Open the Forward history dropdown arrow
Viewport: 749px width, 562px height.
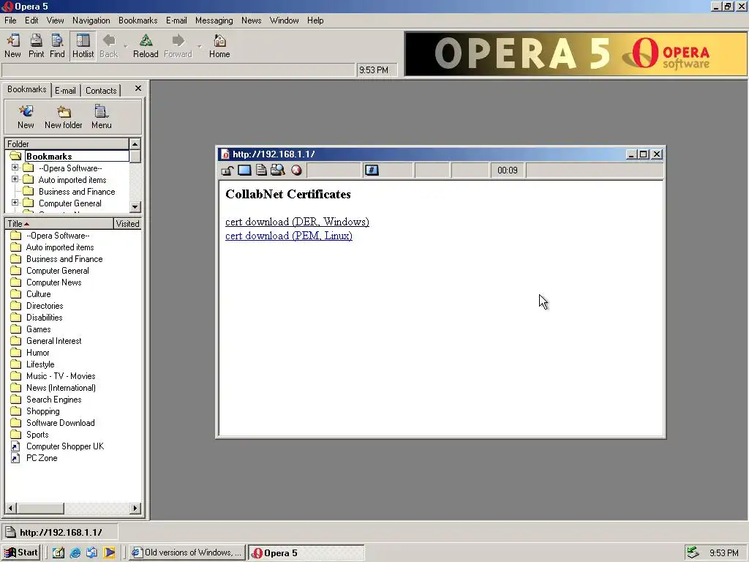199,46
